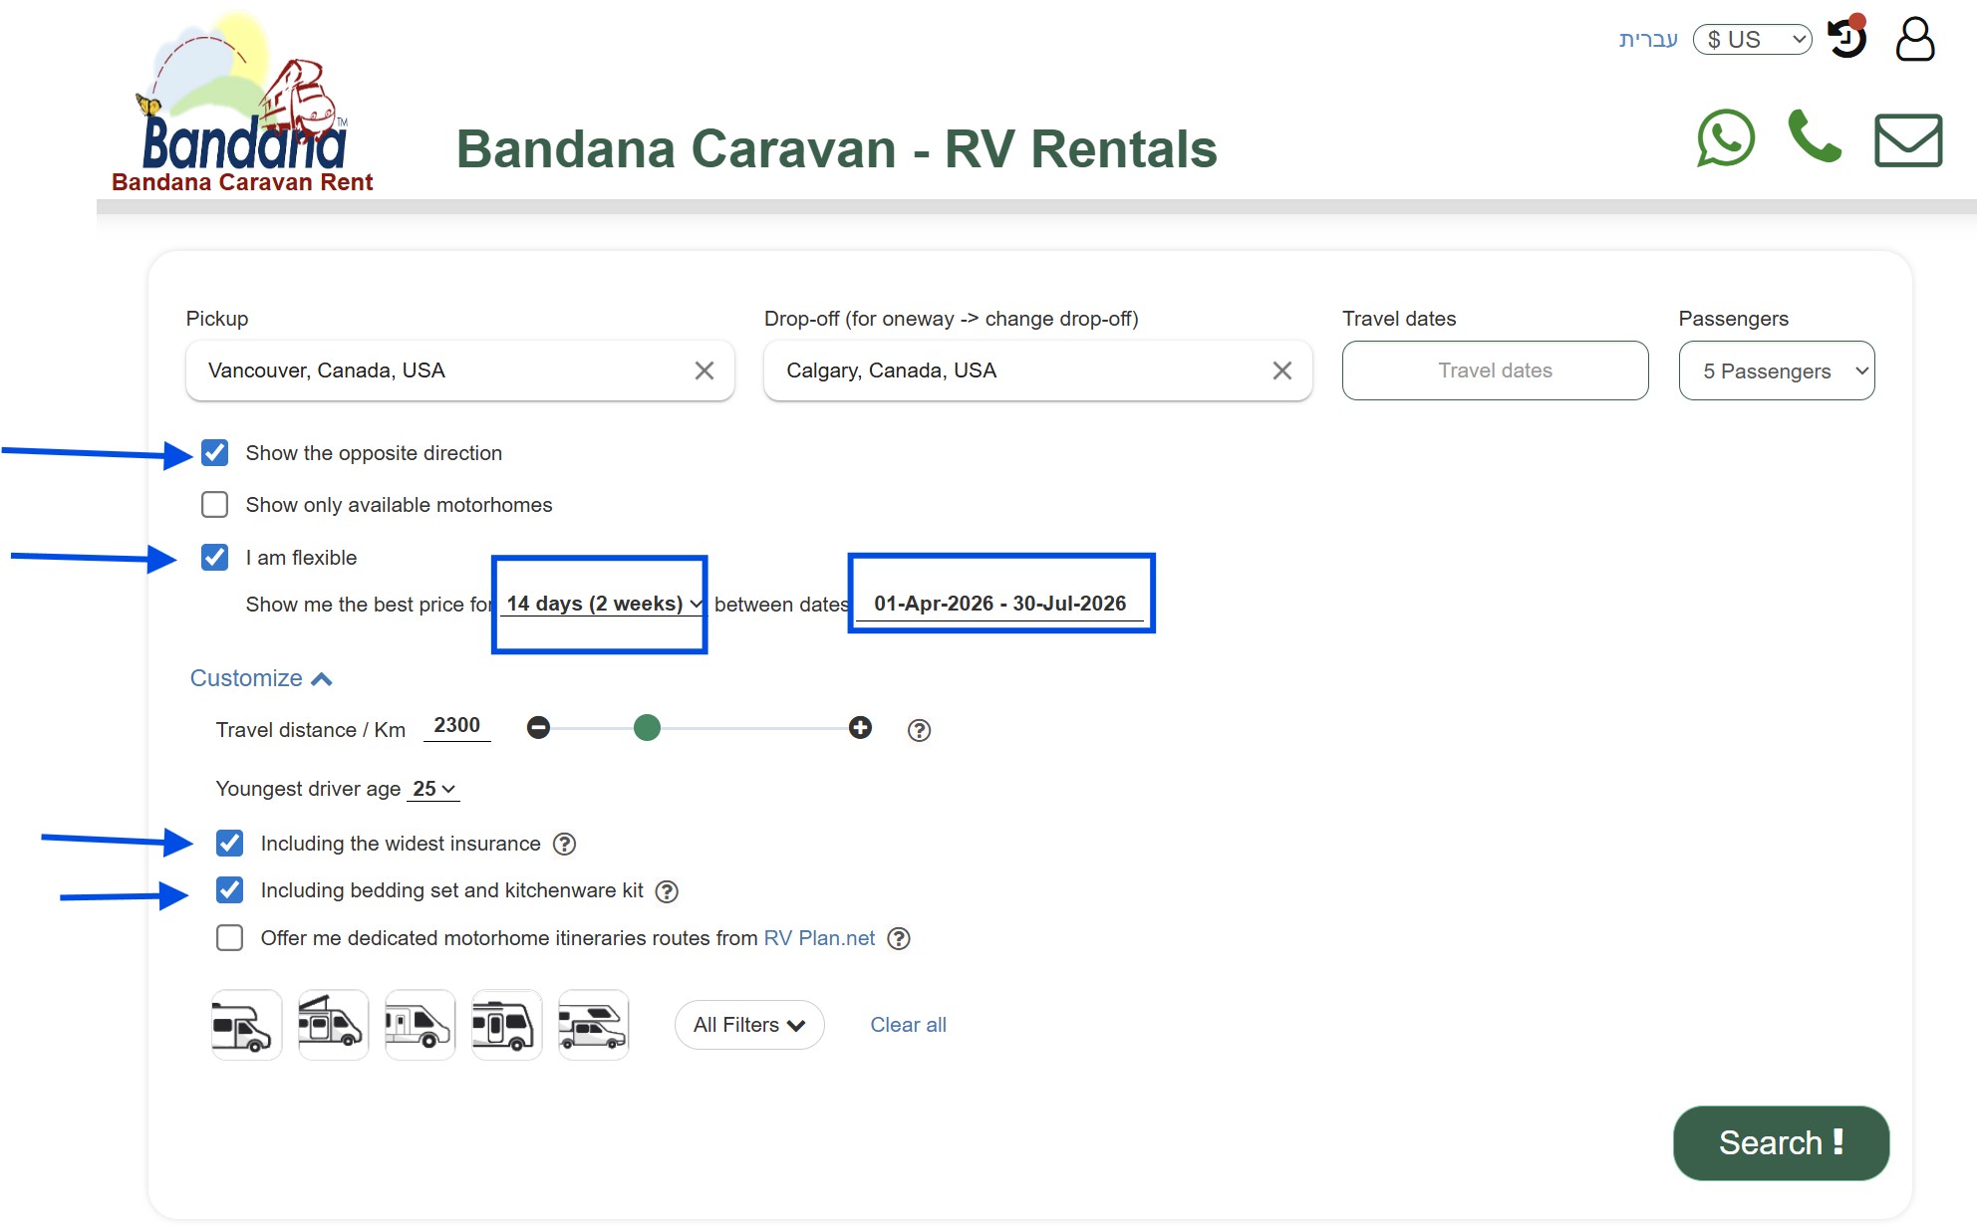The image size is (1977, 1232).
Task: Open the $ US currency selector
Action: (1752, 40)
